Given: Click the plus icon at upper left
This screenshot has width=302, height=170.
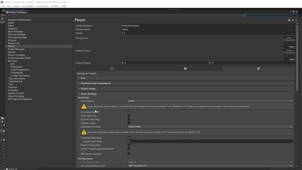Looking at the screenshot, I should (x=2, y=19).
